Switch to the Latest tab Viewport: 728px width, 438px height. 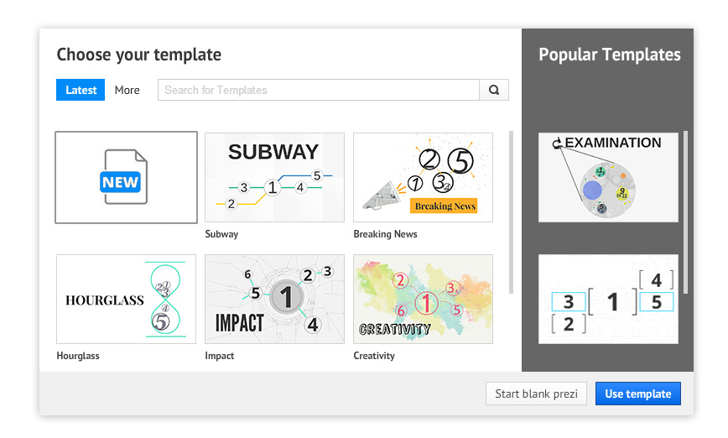[81, 90]
